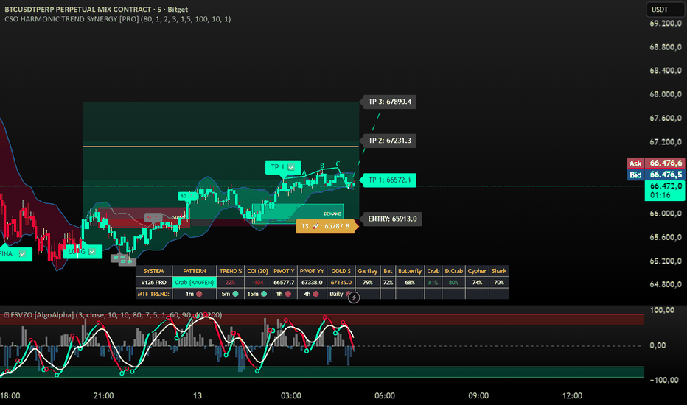Click the current price 66.472,0 countdown label

pyautogui.click(x=665, y=191)
